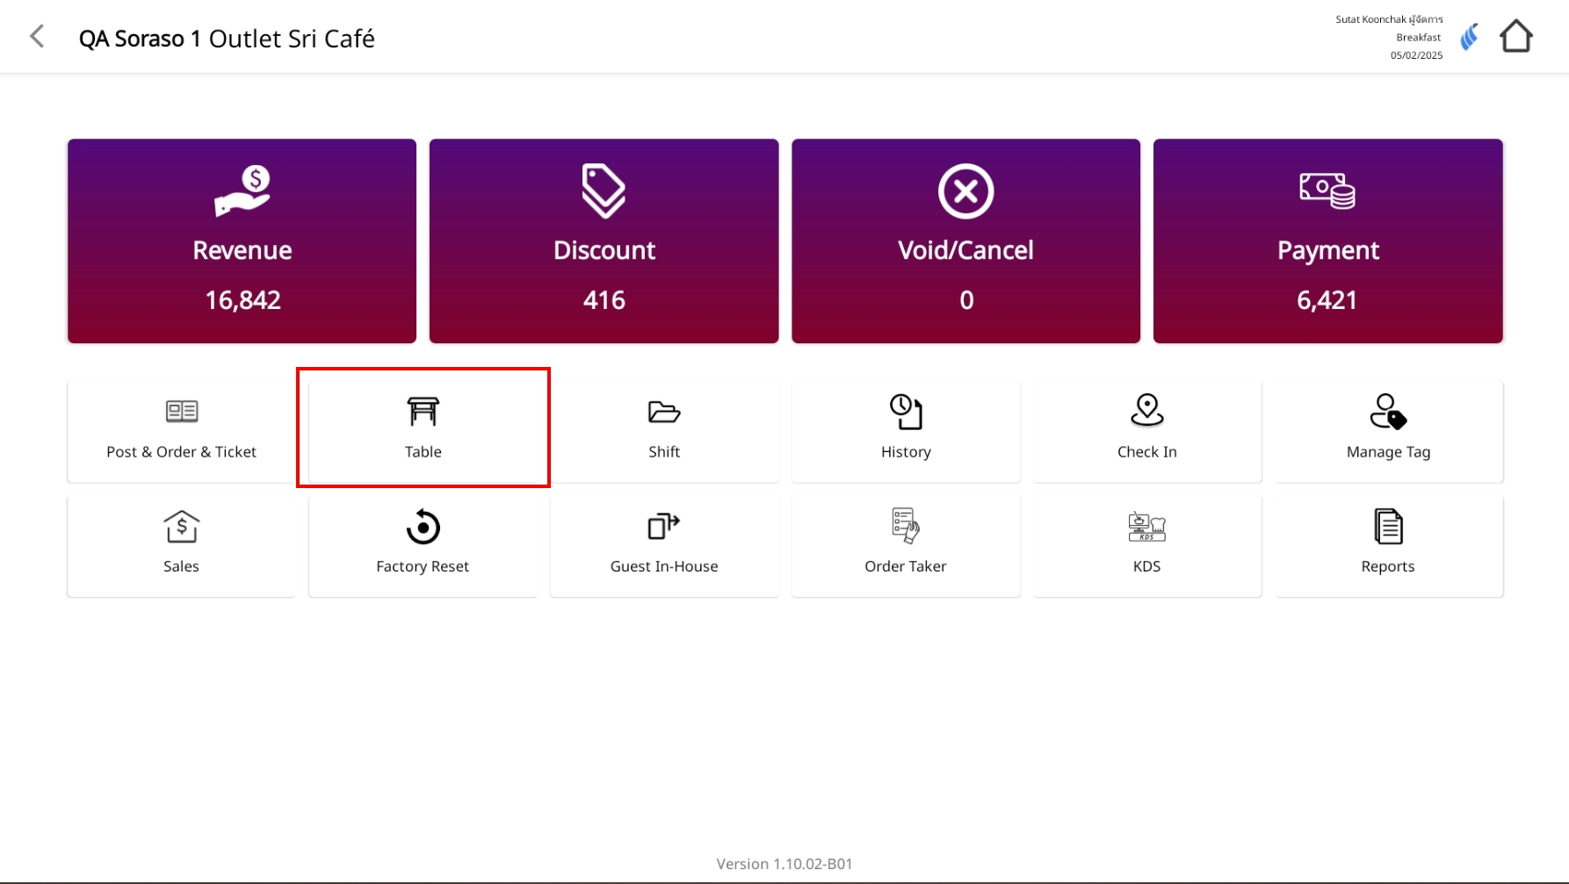The image size is (1569, 884).
Task: Open the KDS kitchen display tile
Action: tap(1146, 545)
